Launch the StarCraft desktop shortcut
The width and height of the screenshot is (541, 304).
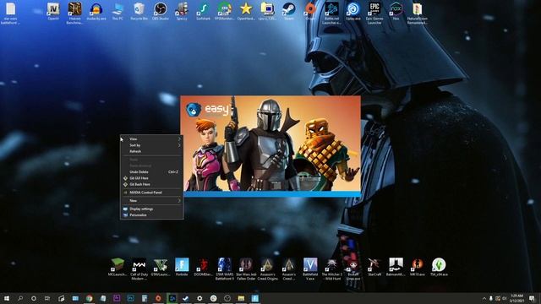pyautogui.click(x=374, y=268)
